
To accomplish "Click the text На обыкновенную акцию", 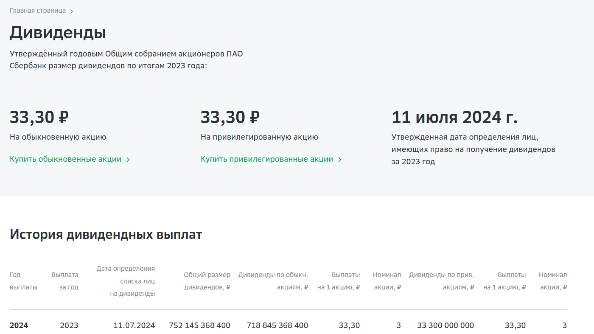I will 58,137.
